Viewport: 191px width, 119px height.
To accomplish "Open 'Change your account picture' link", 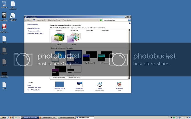I will click(35, 33).
